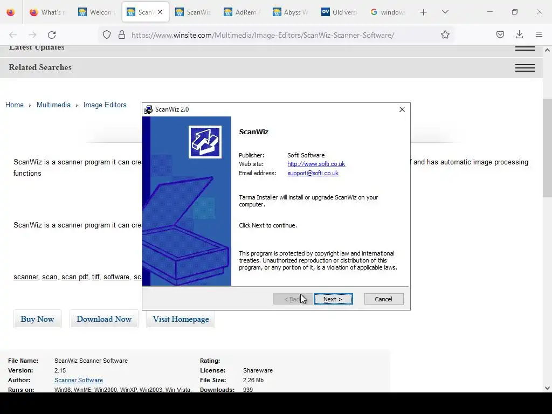Click the ScanWiz 2.0 installer title bar icon
The image size is (552, 414).
point(148,109)
